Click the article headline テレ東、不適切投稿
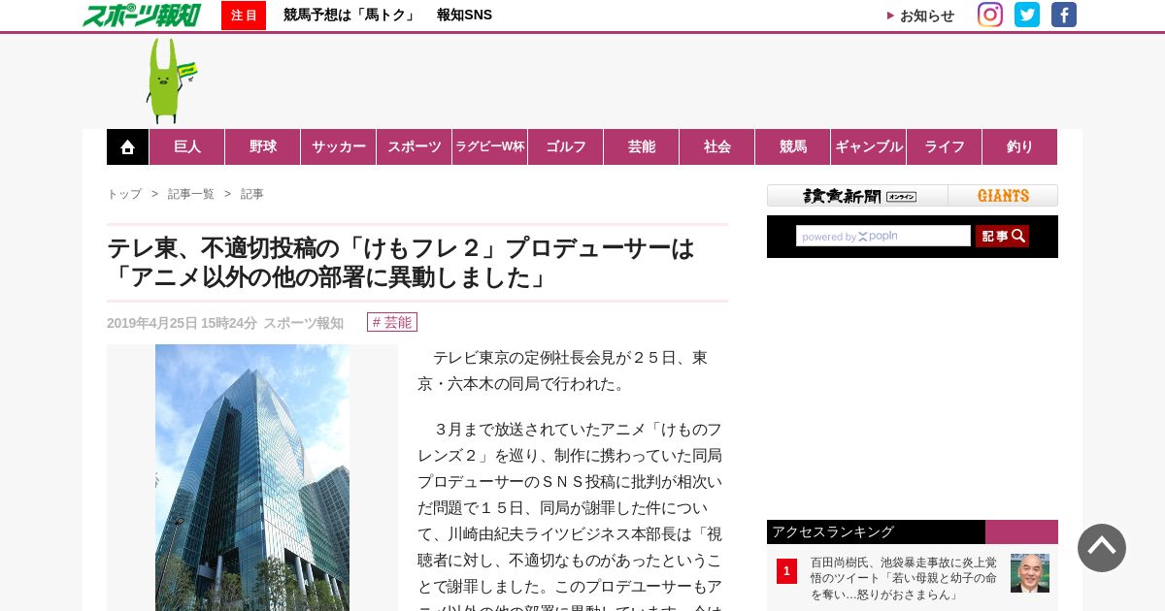This screenshot has width=1165, height=611. pos(401,263)
